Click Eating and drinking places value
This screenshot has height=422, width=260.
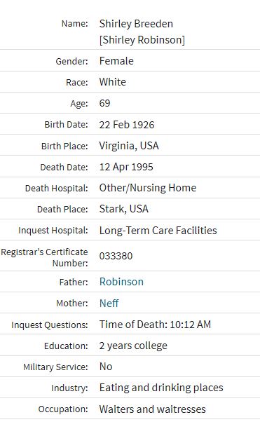pos(161,388)
